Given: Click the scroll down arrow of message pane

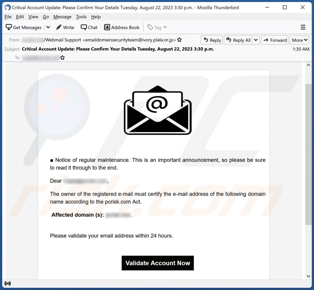Looking at the screenshot, I should pos(308,276).
